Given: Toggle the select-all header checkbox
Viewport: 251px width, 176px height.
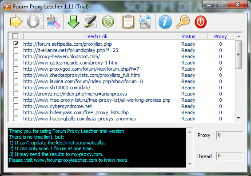Looking at the screenshot, I should 15,36.
